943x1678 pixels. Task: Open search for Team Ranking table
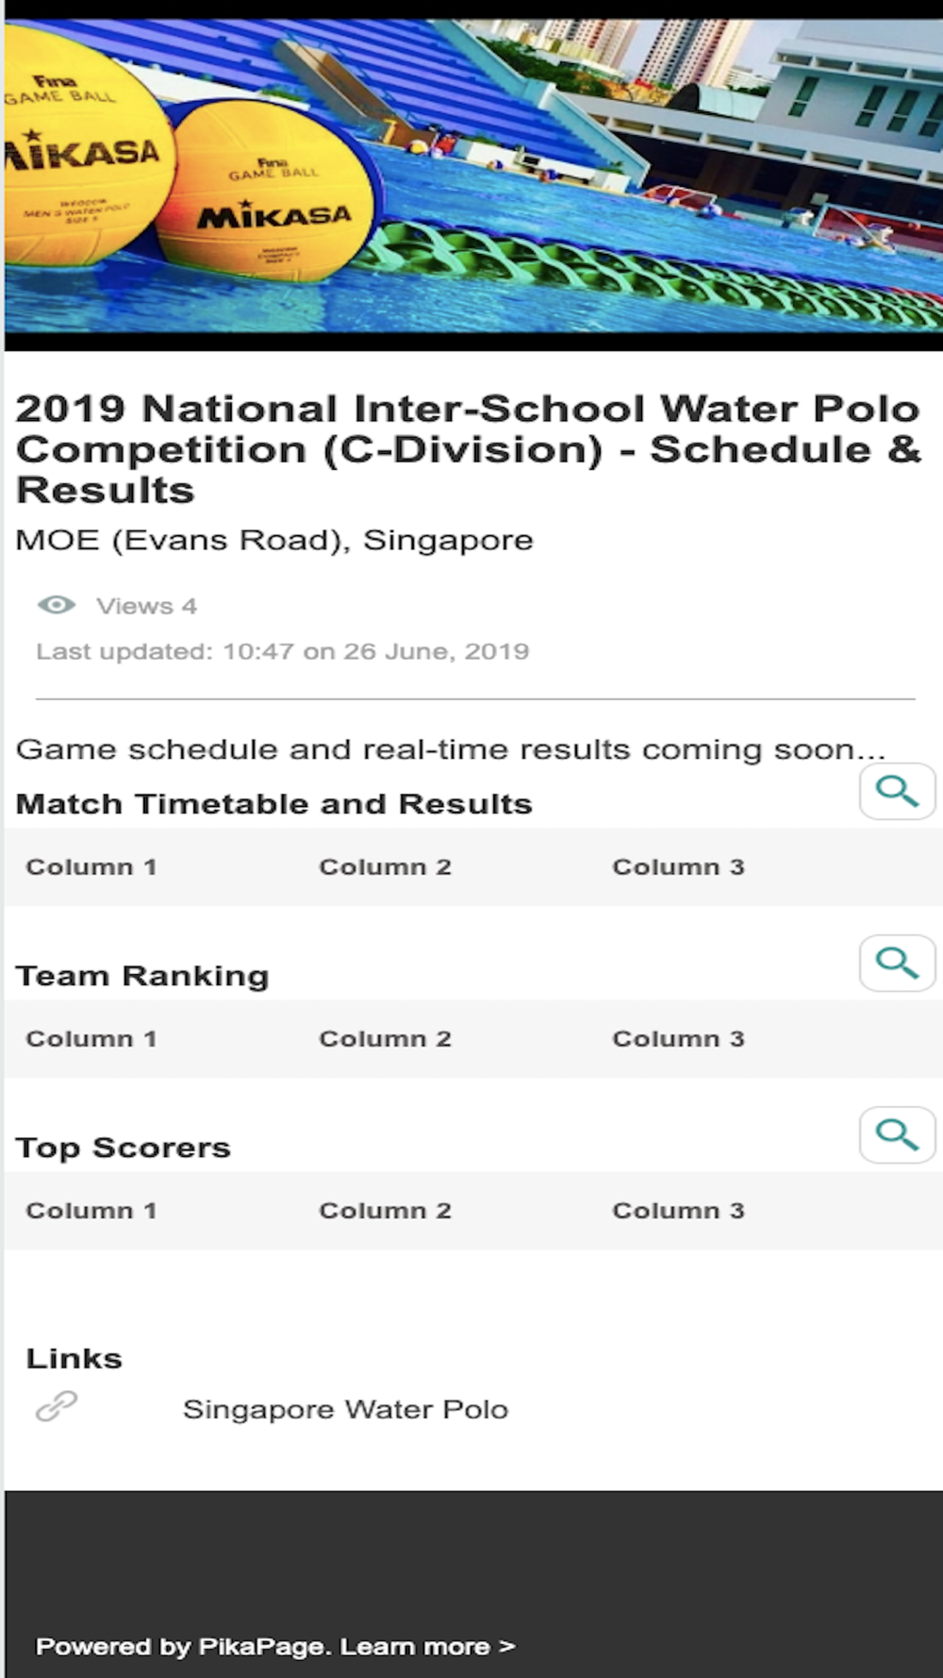pyautogui.click(x=897, y=964)
